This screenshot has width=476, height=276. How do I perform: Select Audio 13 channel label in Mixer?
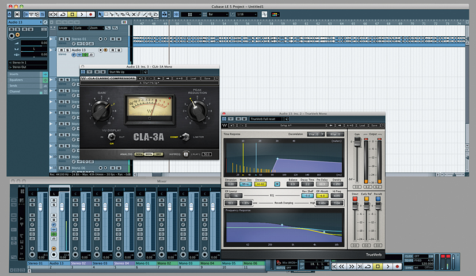tap(59, 263)
